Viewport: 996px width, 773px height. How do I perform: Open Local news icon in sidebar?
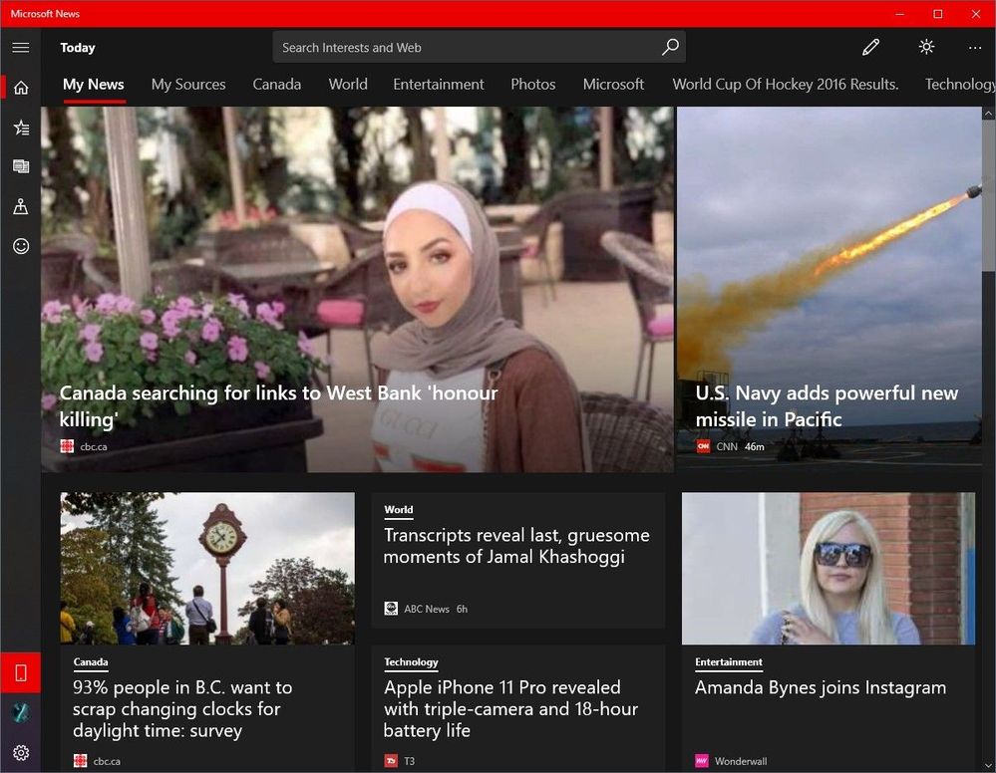coord(20,206)
